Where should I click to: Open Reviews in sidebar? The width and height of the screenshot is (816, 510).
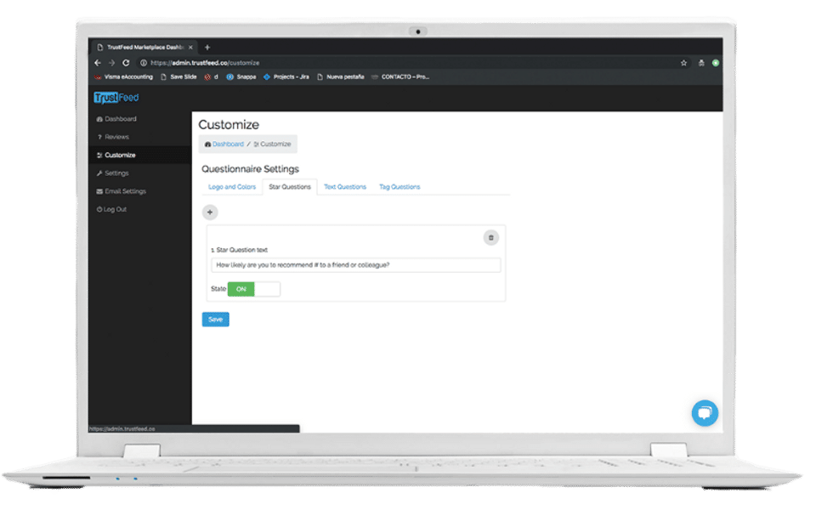[113, 137]
